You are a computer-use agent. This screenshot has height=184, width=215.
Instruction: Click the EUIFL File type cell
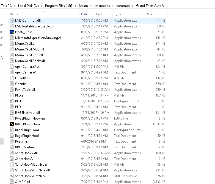121,118
